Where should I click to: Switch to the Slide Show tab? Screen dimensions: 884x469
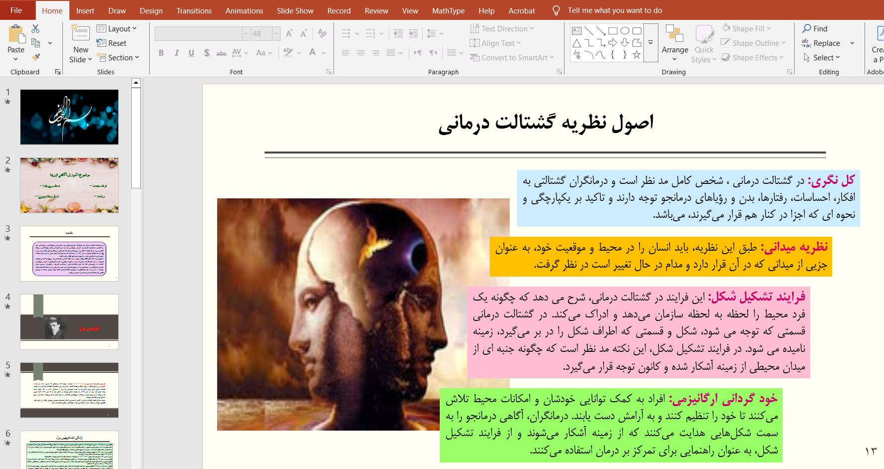295,10
